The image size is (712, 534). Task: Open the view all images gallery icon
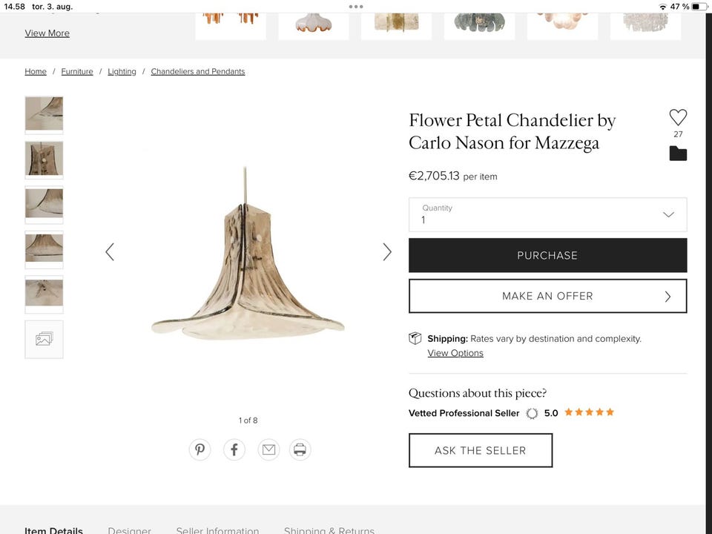(x=44, y=339)
